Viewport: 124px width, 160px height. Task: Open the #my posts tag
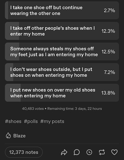tap(52, 122)
